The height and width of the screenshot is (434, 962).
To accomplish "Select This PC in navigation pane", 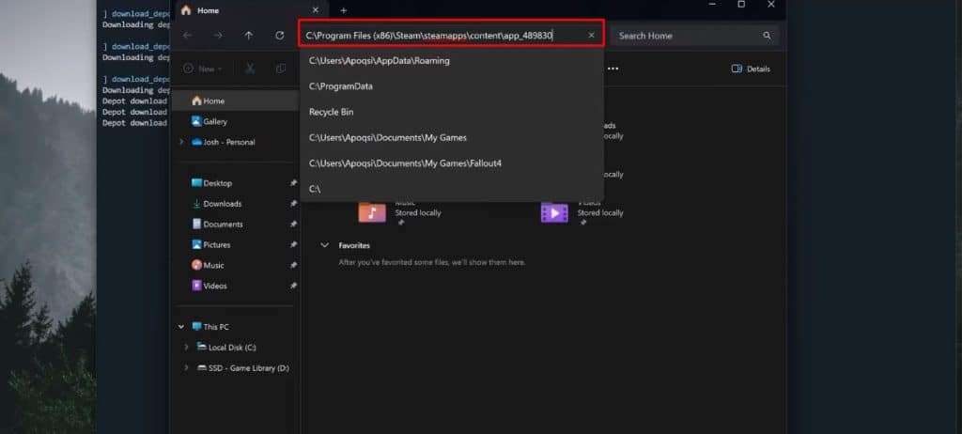I will point(210,327).
